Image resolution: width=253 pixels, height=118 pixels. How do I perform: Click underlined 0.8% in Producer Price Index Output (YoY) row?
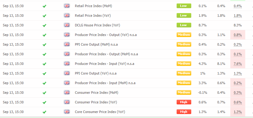(x=238, y=35)
